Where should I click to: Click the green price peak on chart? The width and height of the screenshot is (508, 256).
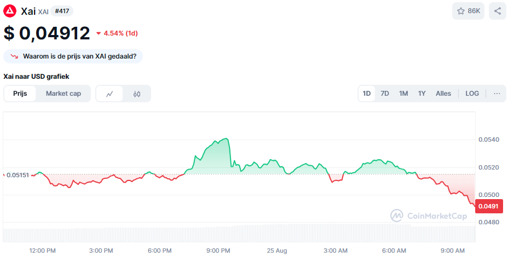click(x=226, y=139)
